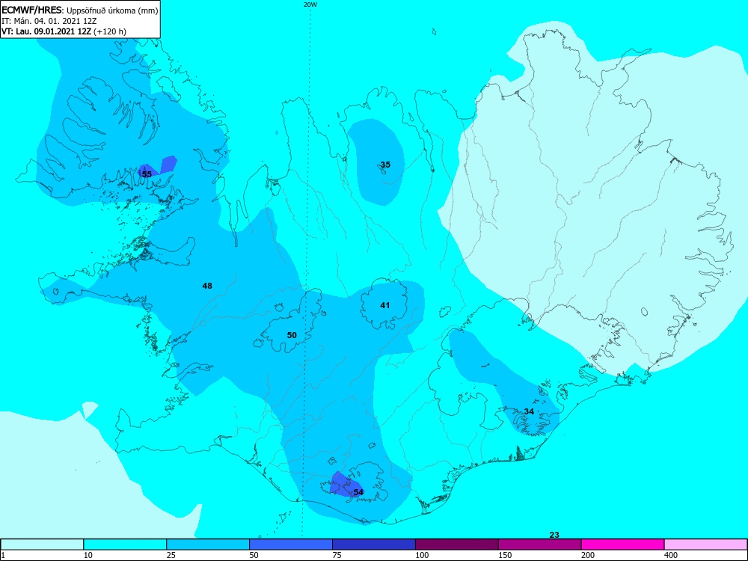Screen dimensions: 748x561
Task: Click the IT: Mán. 04.01.2021 12Z line
Action: coord(49,21)
